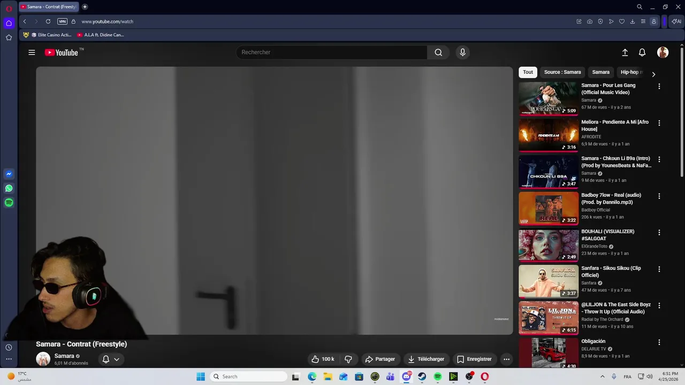Reload the page

point(48,21)
